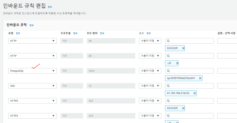Remove the sg-0539195da525ac641 source tag

coord(200,78)
